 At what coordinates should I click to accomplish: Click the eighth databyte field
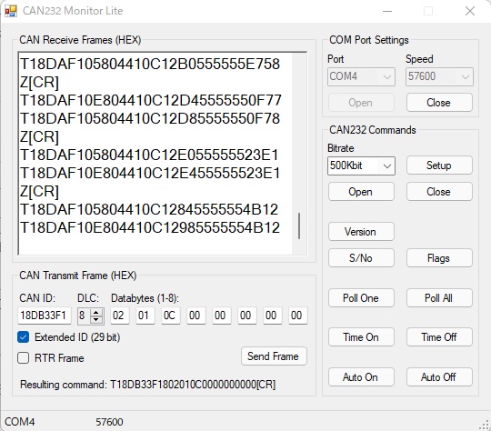point(298,316)
